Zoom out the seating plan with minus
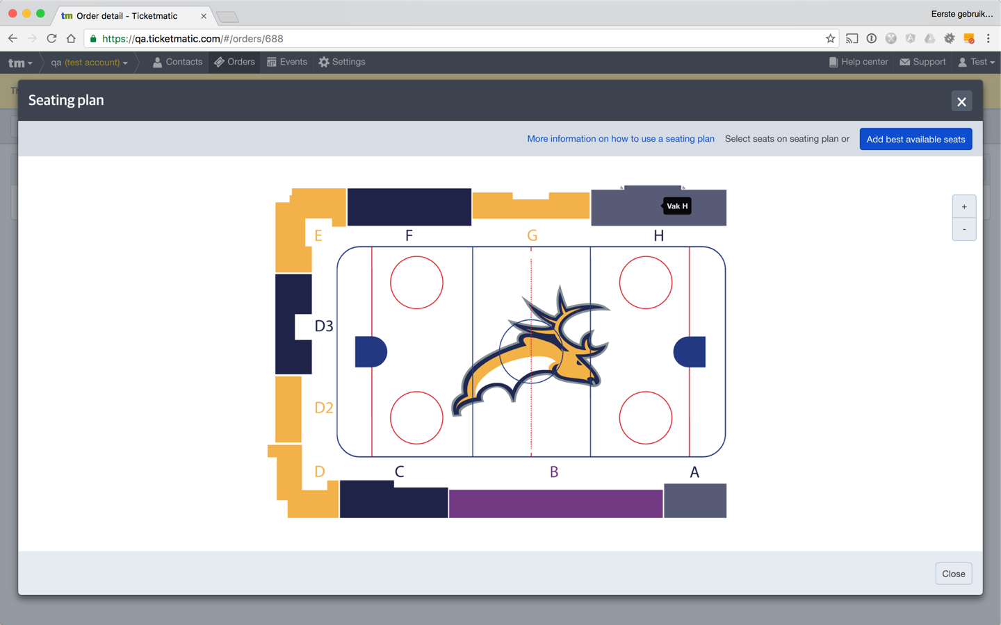Screen dimensions: 1001x625 (964, 229)
